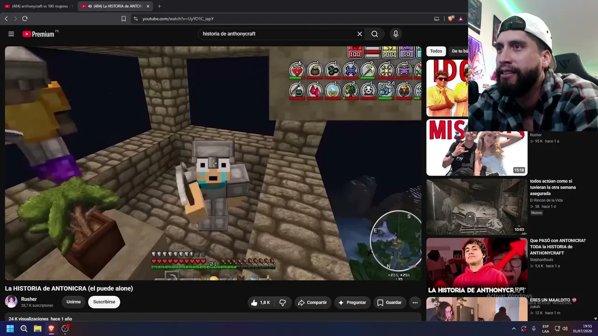Open the Brave Shields icon

point(450,19)
